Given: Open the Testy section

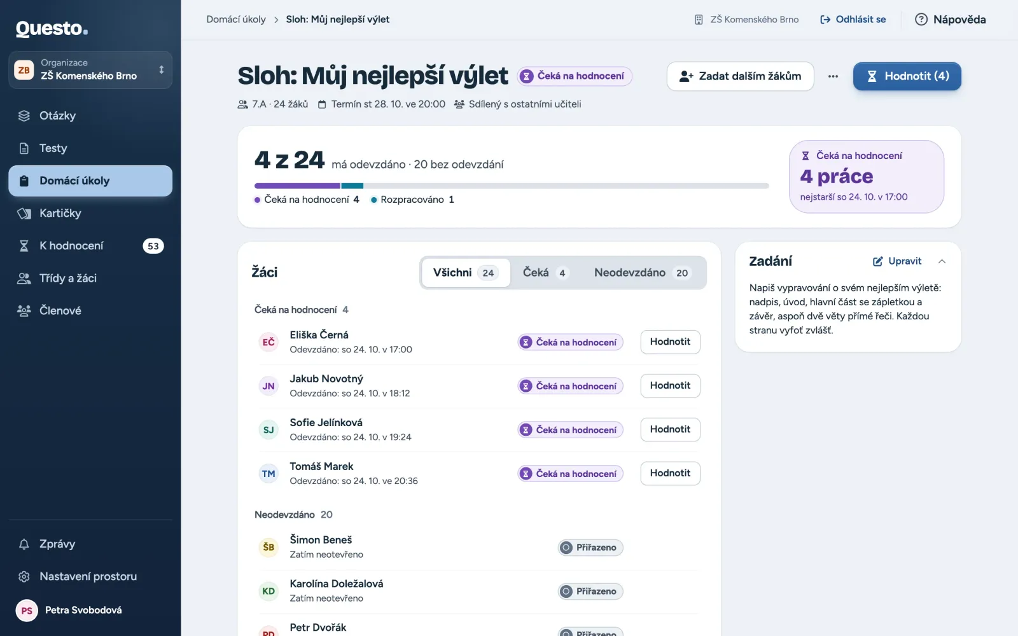Looking at the screenshot, I should click(x=90, y=148).
